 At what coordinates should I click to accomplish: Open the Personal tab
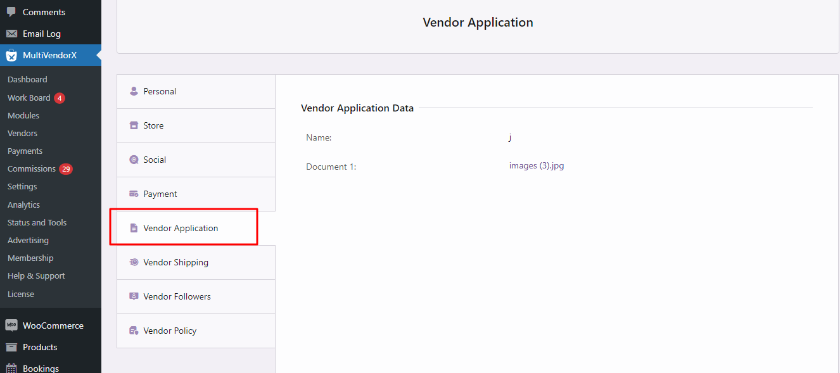(196, 91)
